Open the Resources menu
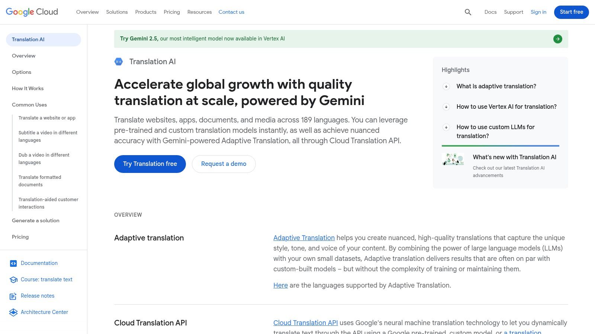The height and width of the screenshot is (334, 595). (x=199, y=12)
